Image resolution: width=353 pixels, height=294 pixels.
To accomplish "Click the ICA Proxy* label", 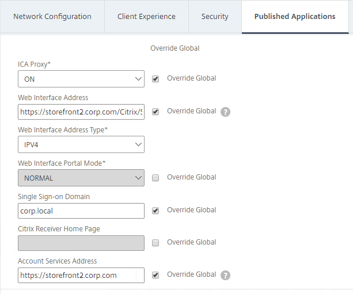I will point(34,64).
